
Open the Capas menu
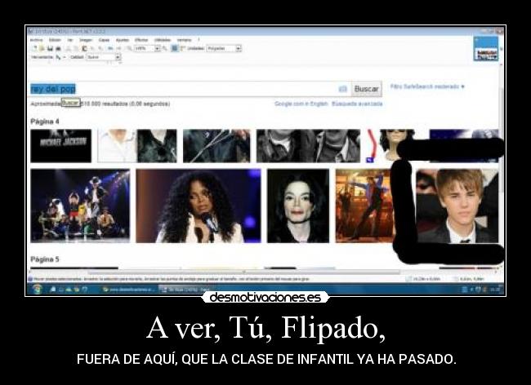(104, 40)
